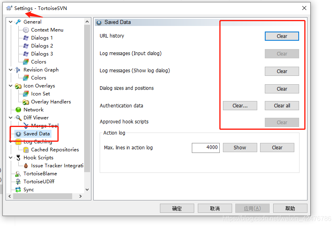
Task: Click the TortoiseUDiff icon
Action: click(18, 182)
